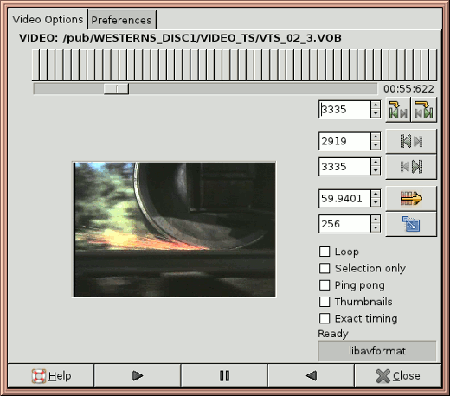Image resolution: width=450 pixels, height=396 pixels.
Task: Increase the 59.9401 framerate with up arrow
Action: click(x=376, y=194)
